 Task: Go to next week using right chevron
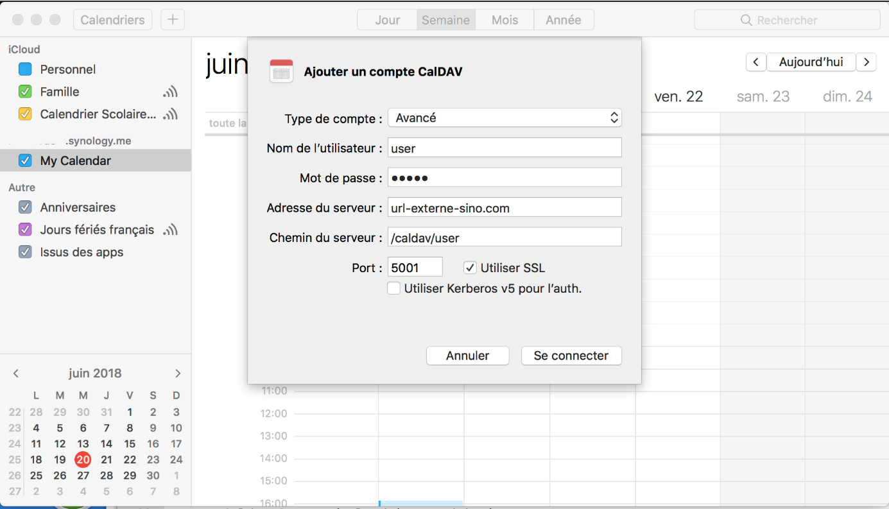867,62
